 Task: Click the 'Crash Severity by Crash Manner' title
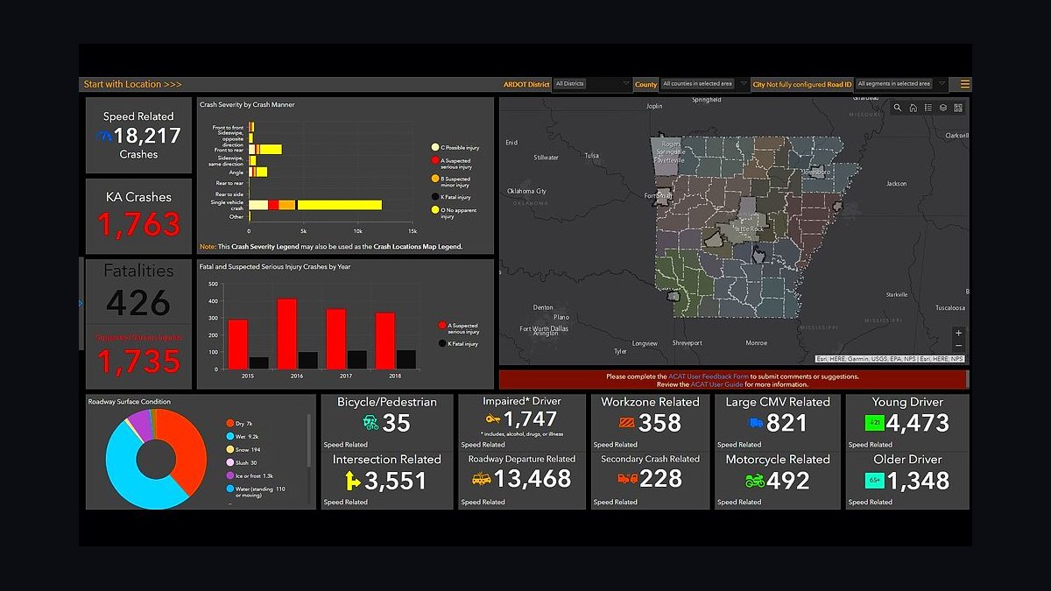pos(247,105)
